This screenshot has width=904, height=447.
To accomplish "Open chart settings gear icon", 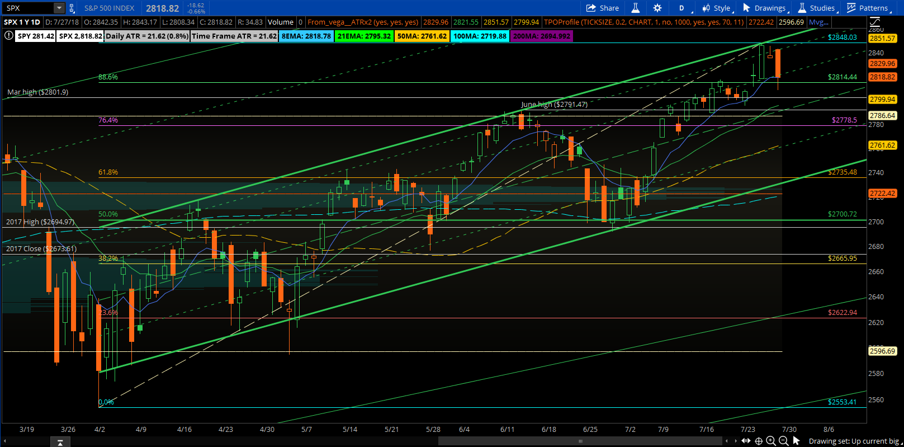I will point(657,8).
